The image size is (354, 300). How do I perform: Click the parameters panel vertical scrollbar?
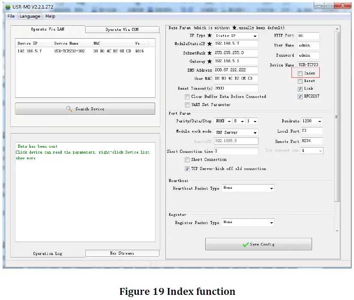point(337,116)
